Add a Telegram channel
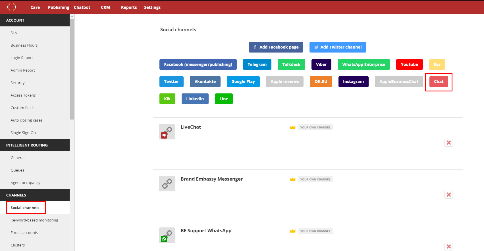Screen dimensions: 484x251 point(257,64)
